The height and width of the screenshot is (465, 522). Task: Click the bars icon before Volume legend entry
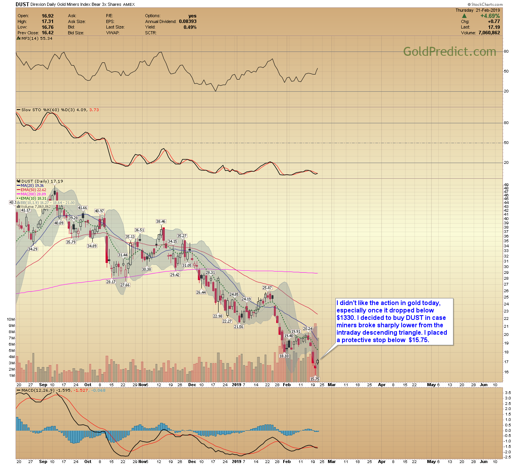(19, 207)
